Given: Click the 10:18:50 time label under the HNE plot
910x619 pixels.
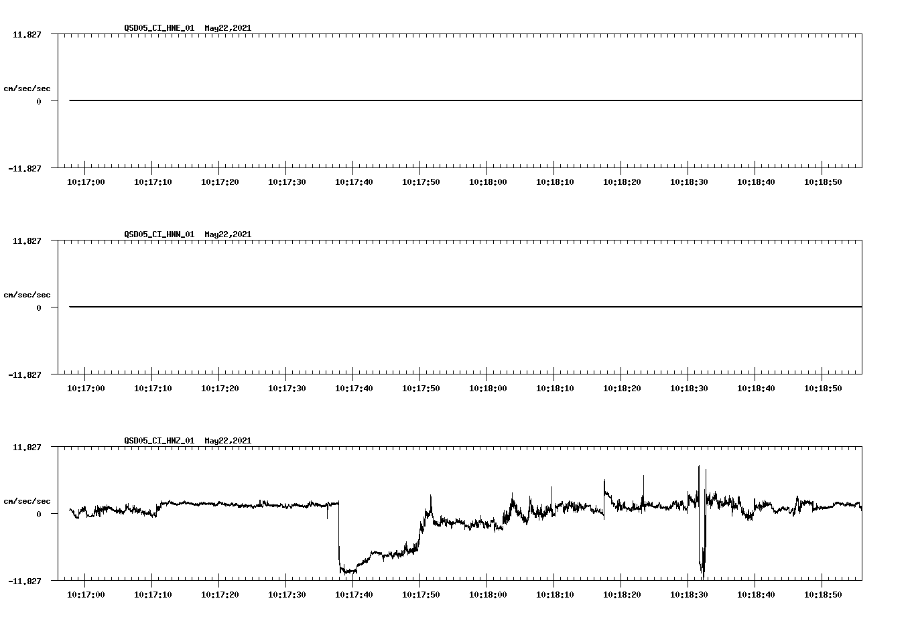Looking at the screenshot, I should click(823, 182).
